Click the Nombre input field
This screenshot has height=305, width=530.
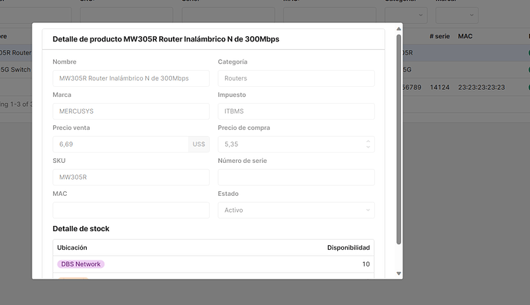[x=131, y=78]
